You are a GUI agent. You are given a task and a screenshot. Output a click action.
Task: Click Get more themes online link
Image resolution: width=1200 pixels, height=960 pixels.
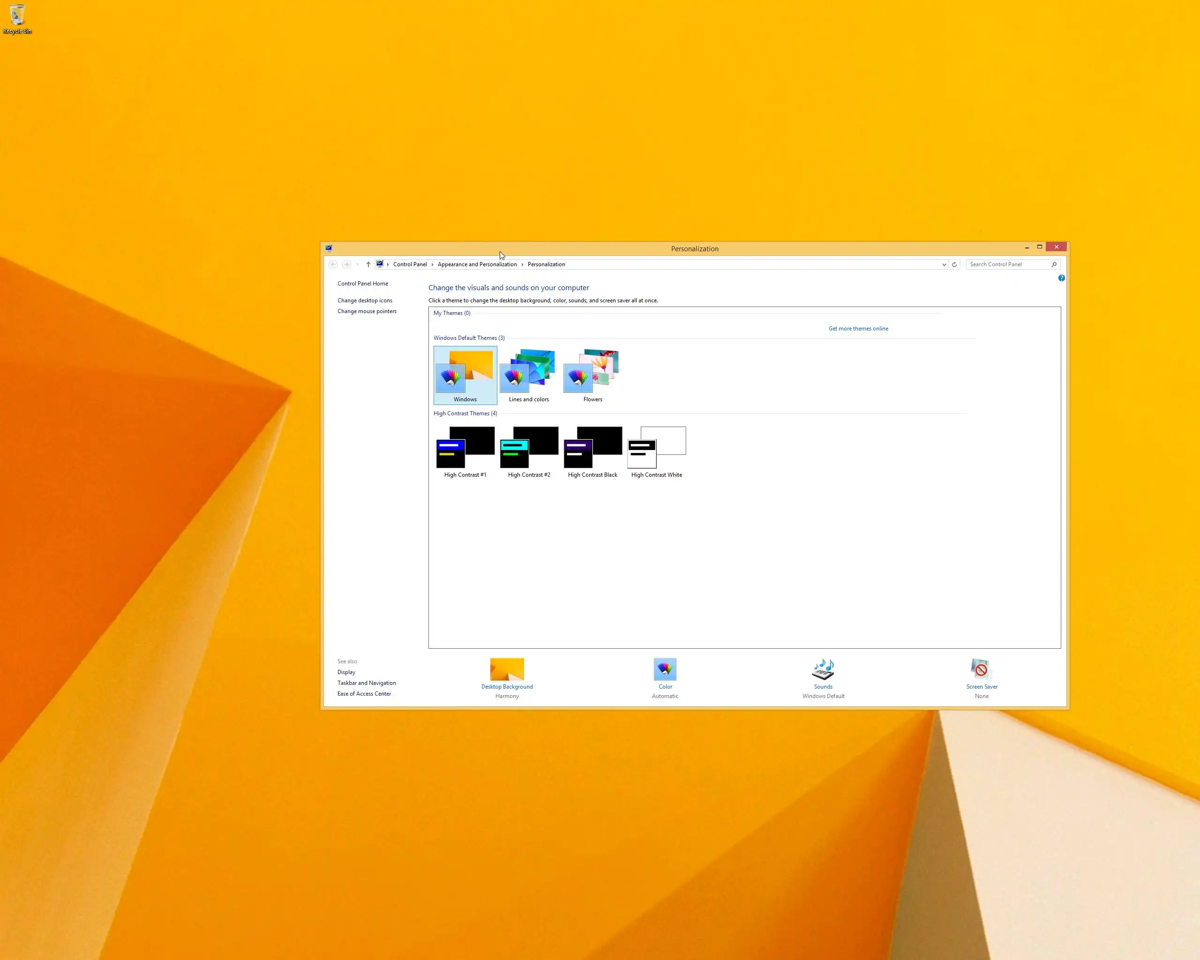858,329
